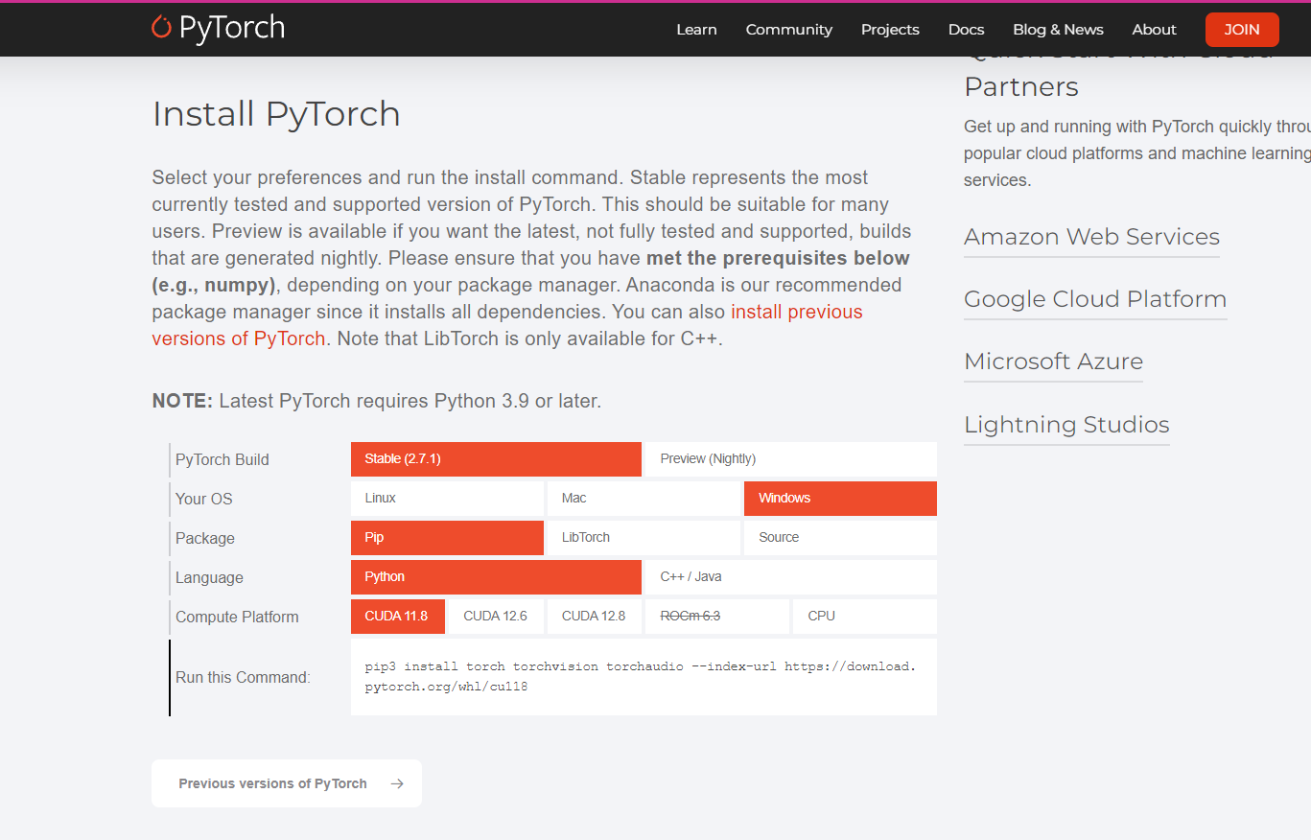Click the arrow icon beside Previous versions of PyTorch
Image resolution: width=1311 pixels, height=840 pixels.
click(x=397, y=783)
